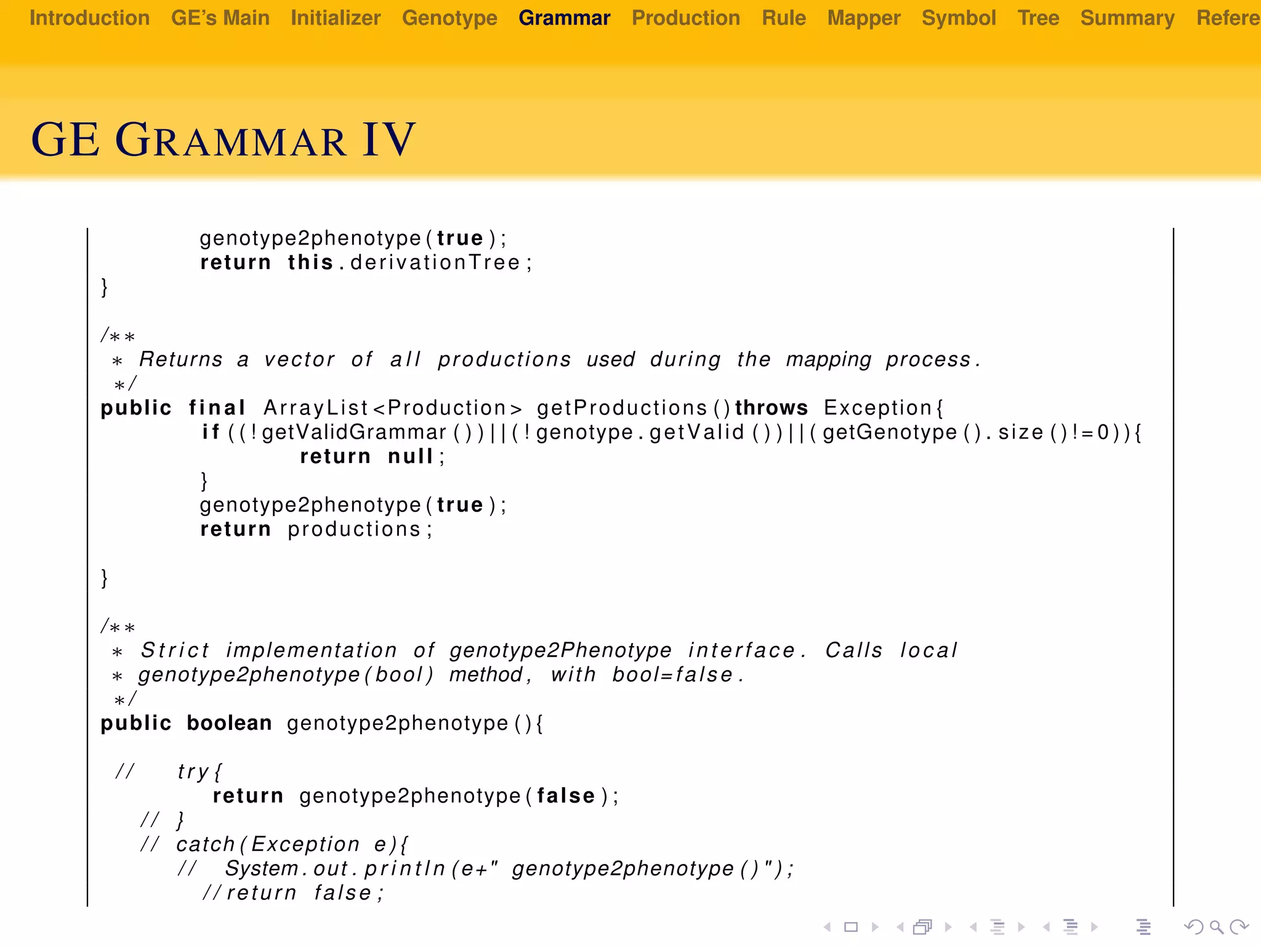Go to previous frame arrow
The width and height of the screenshot is (1261, 946).
click(900, 927)
